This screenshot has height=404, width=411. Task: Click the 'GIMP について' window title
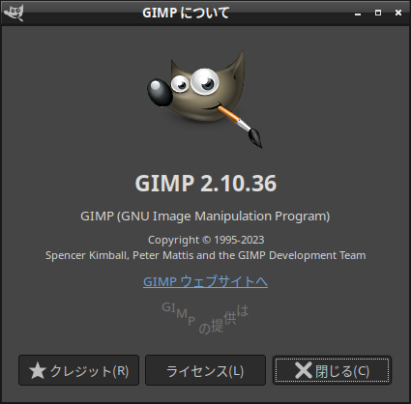pos(186,13)
